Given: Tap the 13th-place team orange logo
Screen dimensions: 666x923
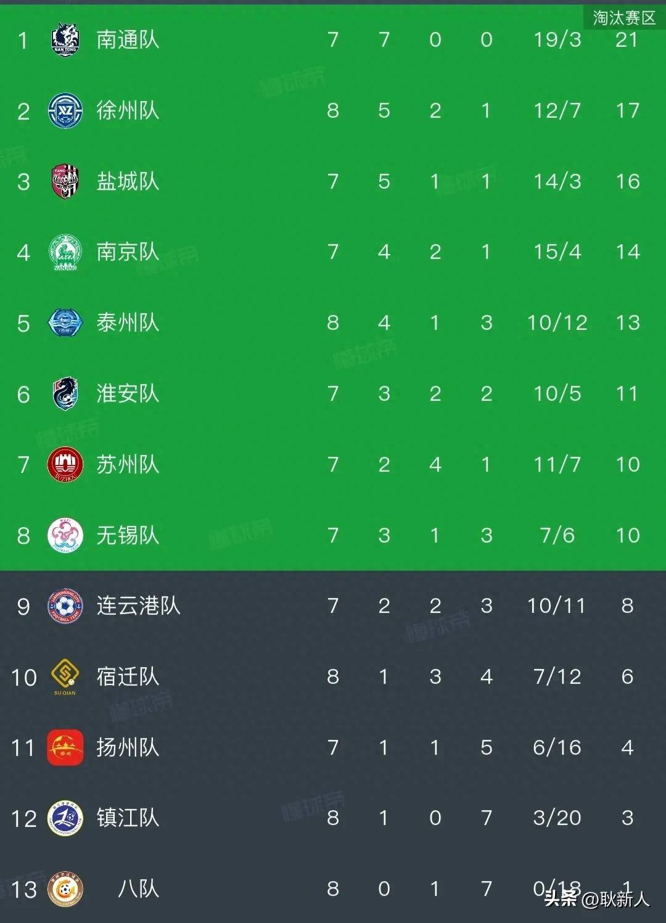Looking at the screenshot, I should pos(65,889).
